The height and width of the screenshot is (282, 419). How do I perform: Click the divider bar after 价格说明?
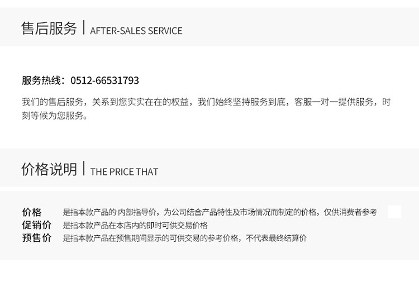point(84,169)
